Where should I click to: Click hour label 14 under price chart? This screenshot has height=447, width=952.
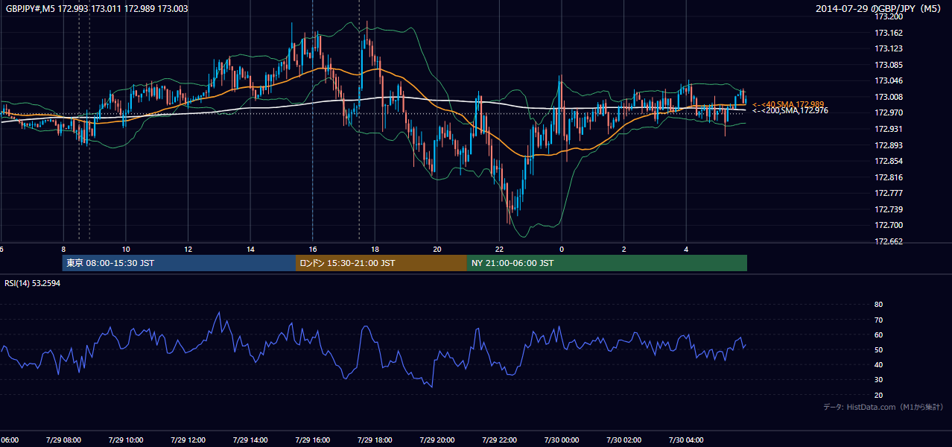pyautogui.click(x=250, y=249)
